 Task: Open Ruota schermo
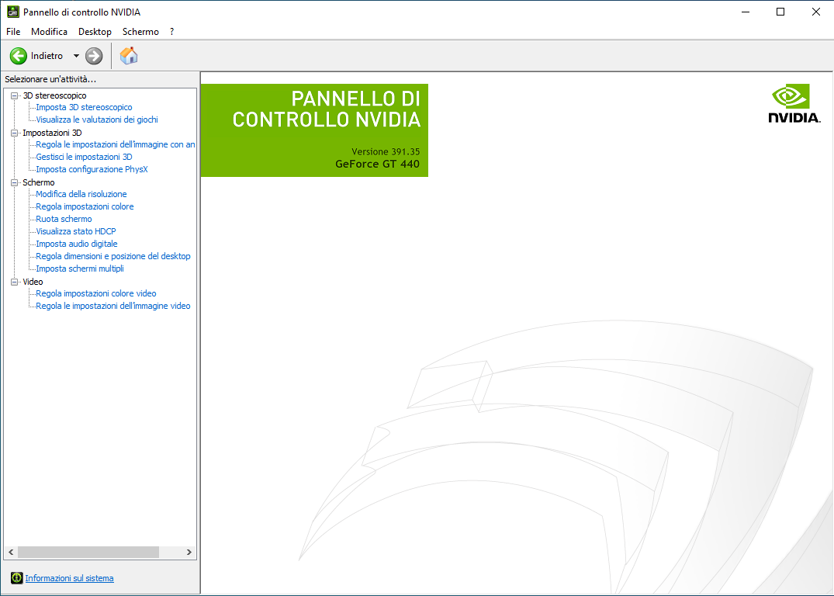64,220
